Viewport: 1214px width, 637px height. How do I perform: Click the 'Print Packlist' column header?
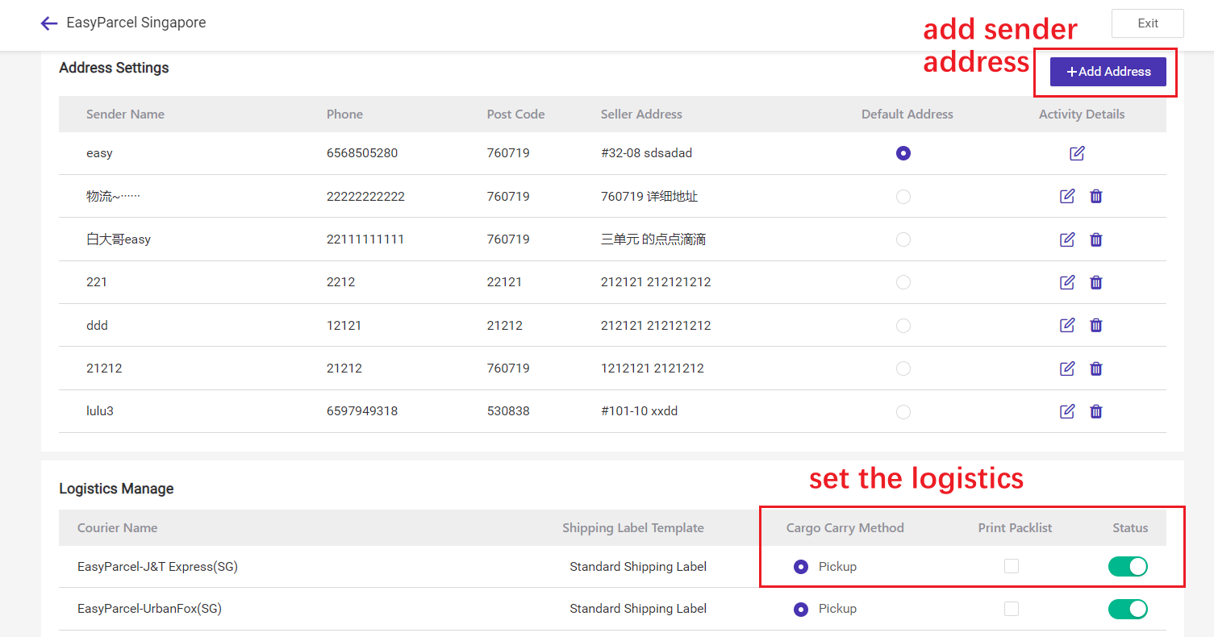pos(1016,528)
